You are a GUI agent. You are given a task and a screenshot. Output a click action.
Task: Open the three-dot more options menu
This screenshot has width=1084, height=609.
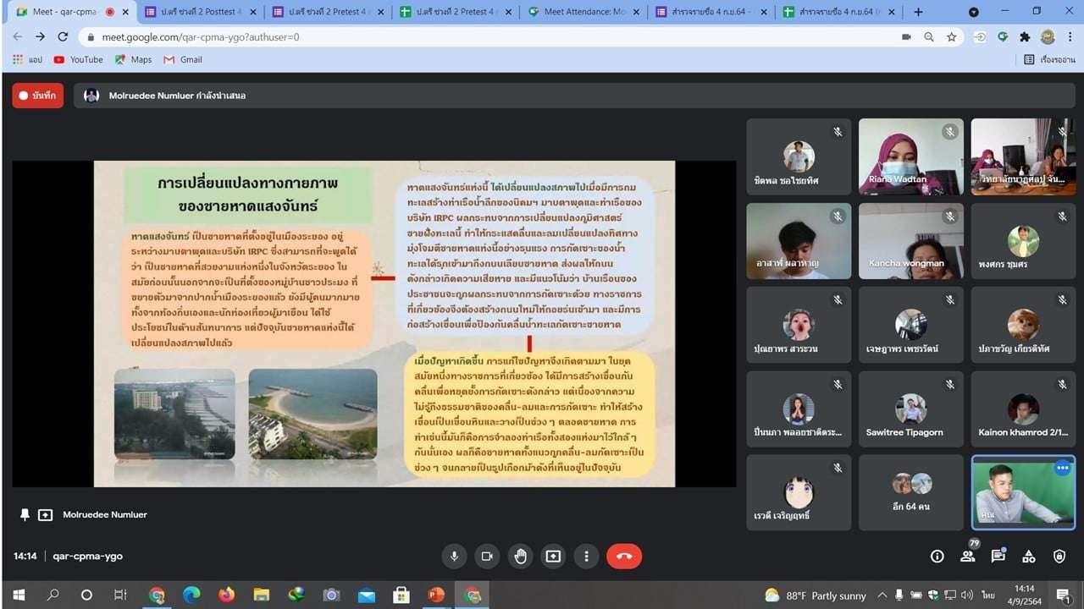pyautogui.click(x=586, y=556)
